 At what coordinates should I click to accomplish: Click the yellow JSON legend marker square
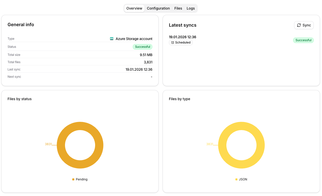pos(236,179)
